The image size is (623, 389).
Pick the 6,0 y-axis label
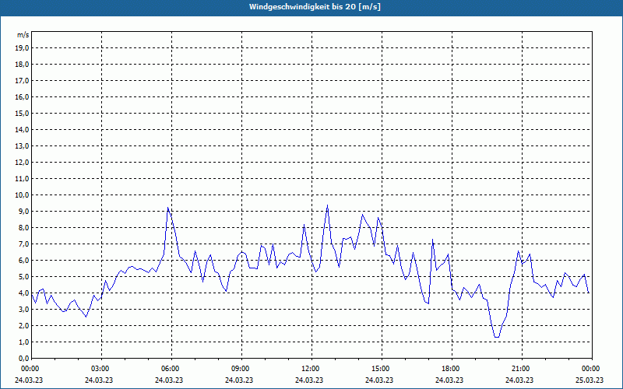23,261
